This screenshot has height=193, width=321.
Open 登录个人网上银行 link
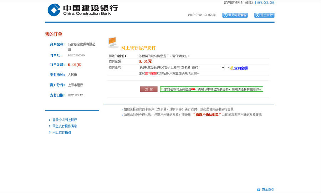65,120
